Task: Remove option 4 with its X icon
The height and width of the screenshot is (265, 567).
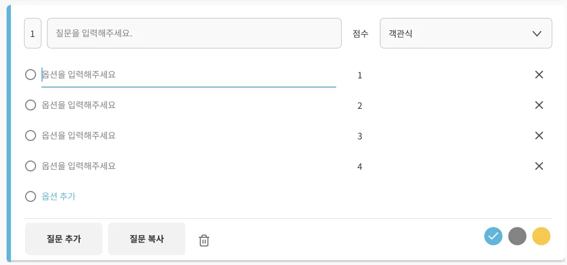Action: tap(539, 167)
